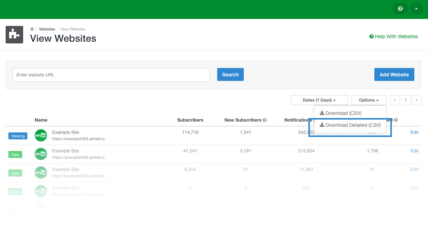Collapse the Options dropdown

point(369,100)
